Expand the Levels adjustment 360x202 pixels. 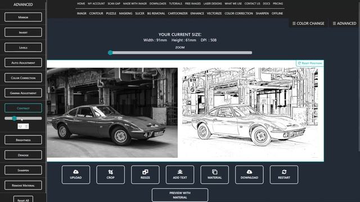[x=23, y=47]
